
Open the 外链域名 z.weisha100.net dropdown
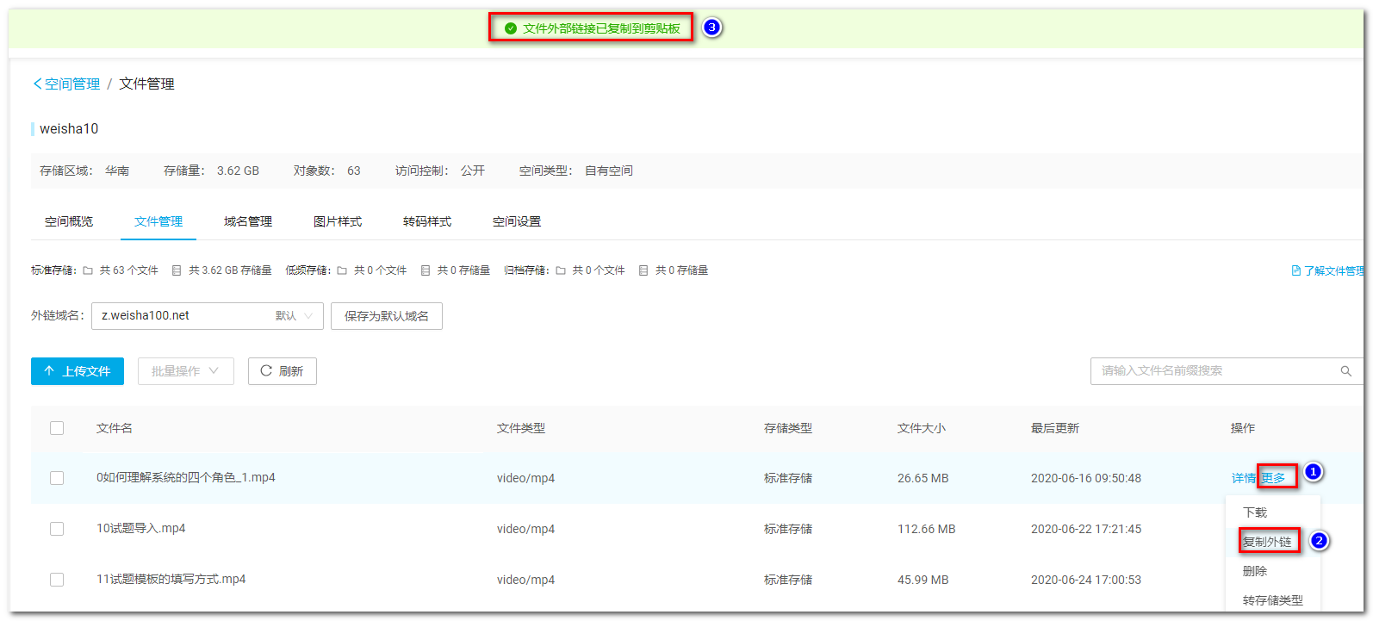[207, 316]
